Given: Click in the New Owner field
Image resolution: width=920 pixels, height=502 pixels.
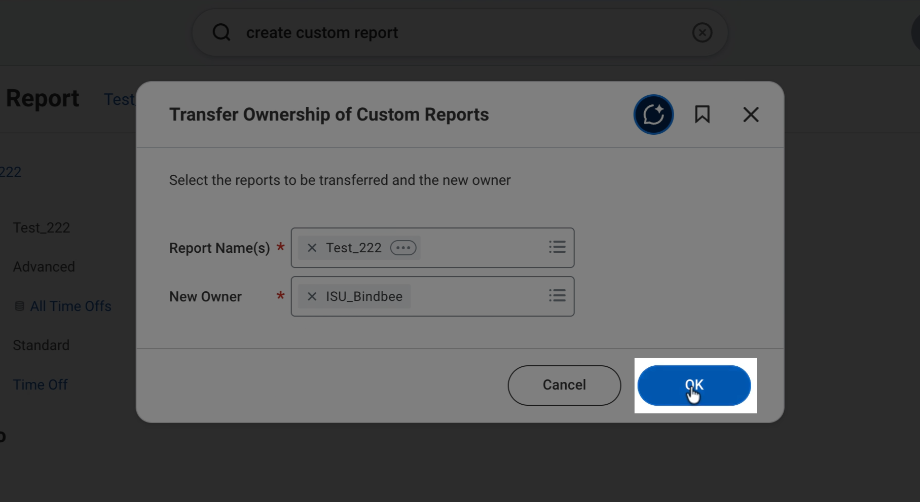Looking at the screenshot, I should pyautogui.click(x=432, y=296).
